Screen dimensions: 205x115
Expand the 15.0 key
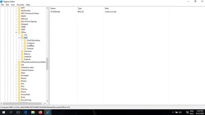19,35
